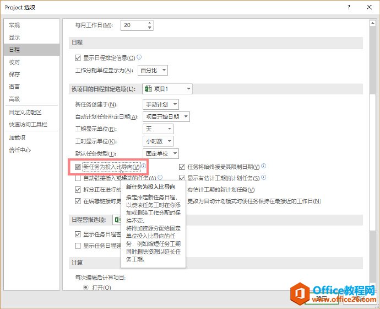Toggle 自动链接插入或移动的任务 checkbox
This screenshot has height=309, width=380.
78,178
